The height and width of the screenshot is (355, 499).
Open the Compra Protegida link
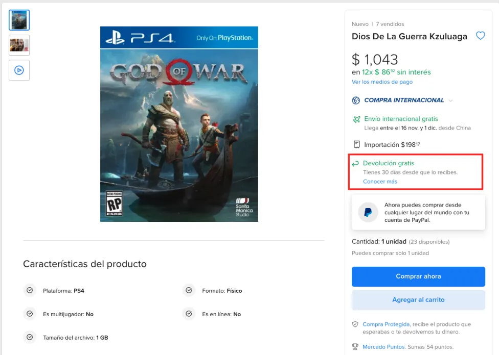pyautogui.click(x=386, y=324)
